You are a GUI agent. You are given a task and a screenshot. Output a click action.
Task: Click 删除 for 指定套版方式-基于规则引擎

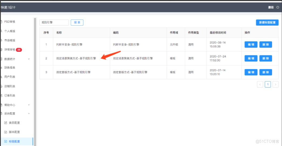266,72
